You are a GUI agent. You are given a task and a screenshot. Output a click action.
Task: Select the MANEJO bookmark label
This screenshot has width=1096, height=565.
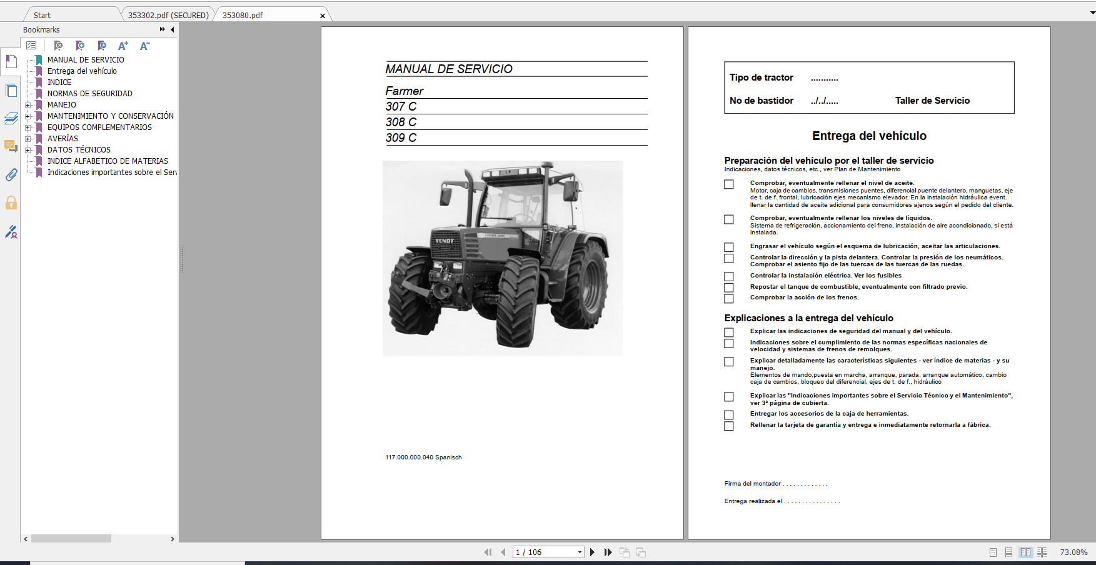point(62,105)
